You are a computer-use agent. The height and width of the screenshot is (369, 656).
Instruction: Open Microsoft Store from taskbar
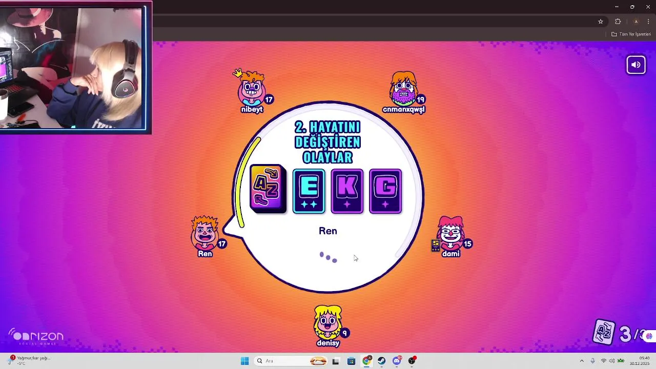[x=351, y=361]
